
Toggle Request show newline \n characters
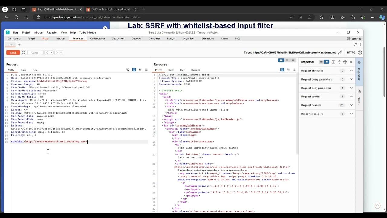click(140, 70)
